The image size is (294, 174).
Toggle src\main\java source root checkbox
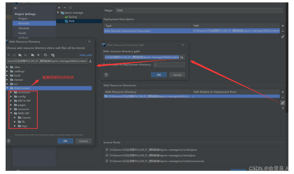click(107, 150)
